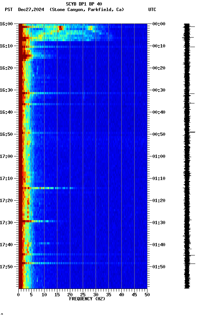
Task: Click the frequency axis value 45
Action: [x=134, y=295]
